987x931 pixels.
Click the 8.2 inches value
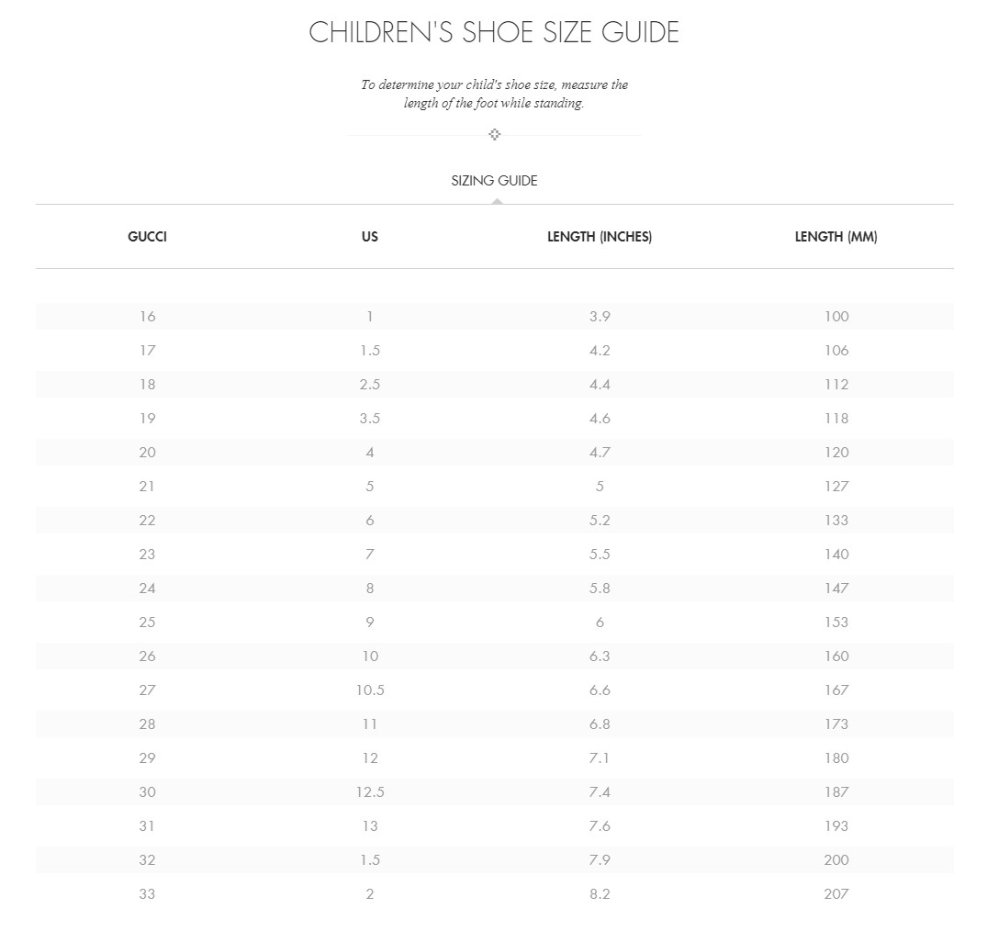(600, 894)
